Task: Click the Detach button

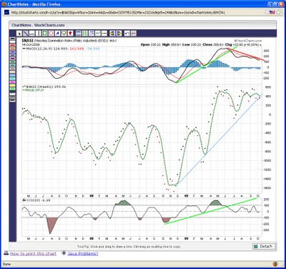Action: (263, 246)
